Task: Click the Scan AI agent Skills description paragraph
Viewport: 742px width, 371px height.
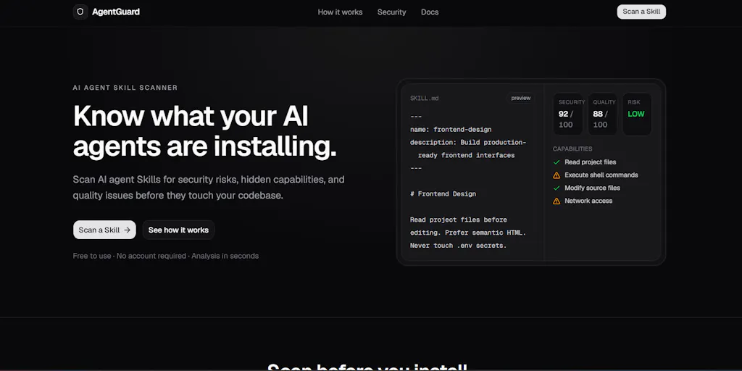Action: [209, 188]
